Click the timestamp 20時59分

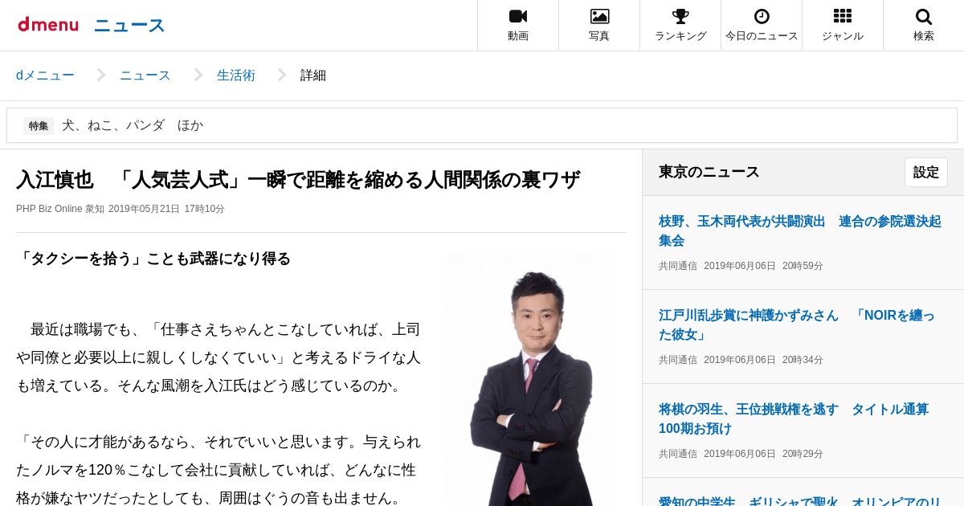[803, 266]
